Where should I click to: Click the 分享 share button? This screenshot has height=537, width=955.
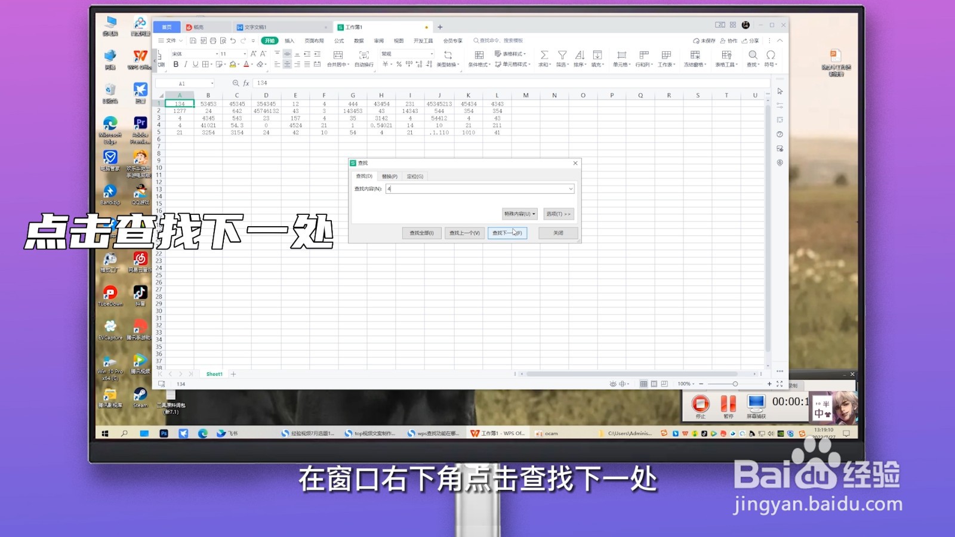click(750, 41)
